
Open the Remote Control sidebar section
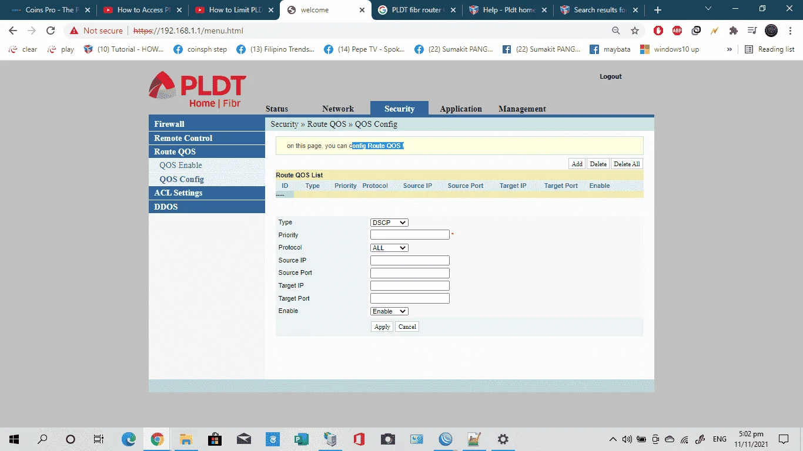pyautogui.click(x=207, y=138)
